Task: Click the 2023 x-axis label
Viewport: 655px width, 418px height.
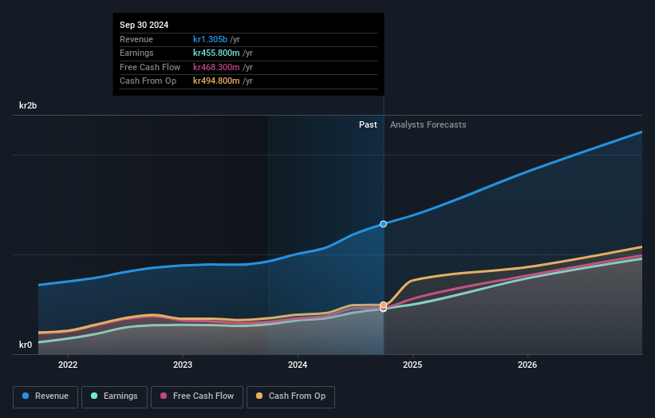Action: (x=183, y=365)
